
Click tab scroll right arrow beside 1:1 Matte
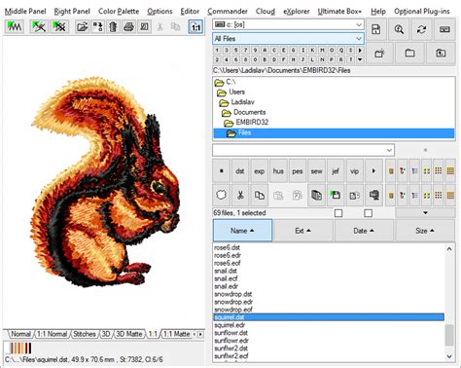tap(201, 334)
